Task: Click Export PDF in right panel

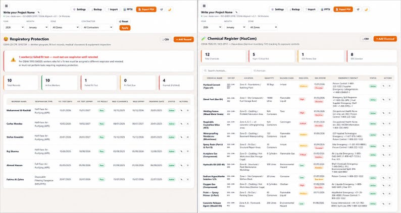Action: [x=343, y=10]
